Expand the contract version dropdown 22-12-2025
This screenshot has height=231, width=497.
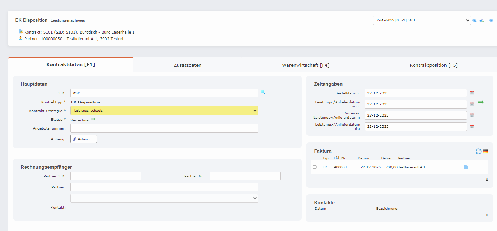(x=422, y=20)
